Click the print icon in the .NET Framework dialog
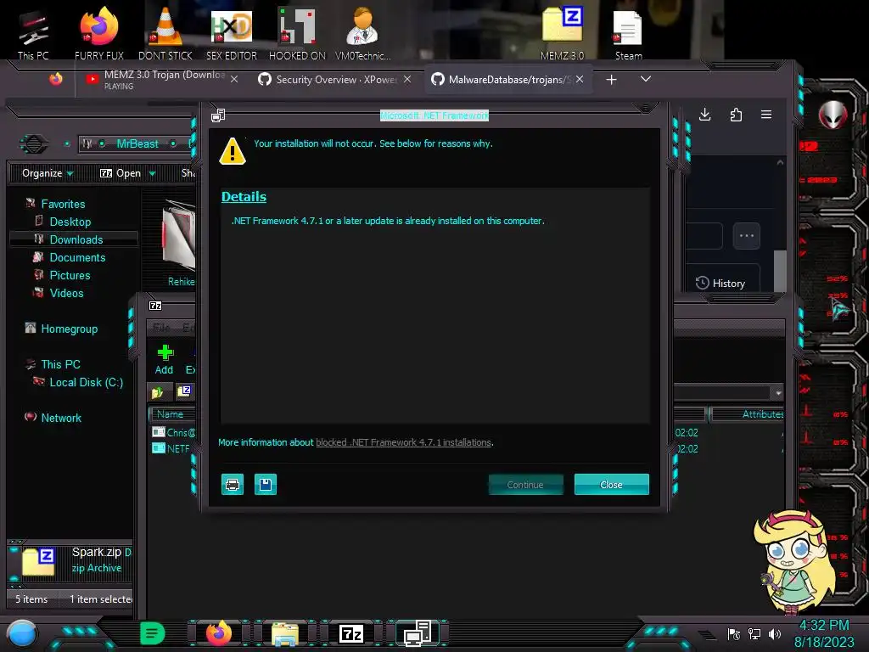 point(233,485)
